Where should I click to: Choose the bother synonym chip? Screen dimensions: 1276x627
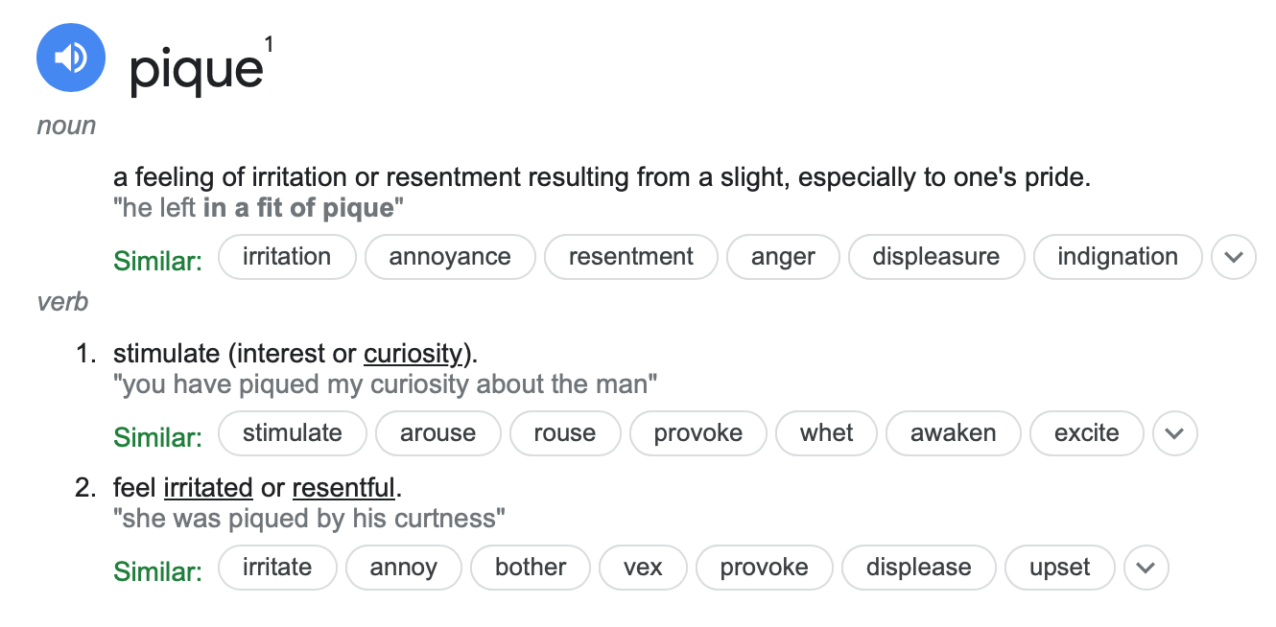(x=531, y=568)
